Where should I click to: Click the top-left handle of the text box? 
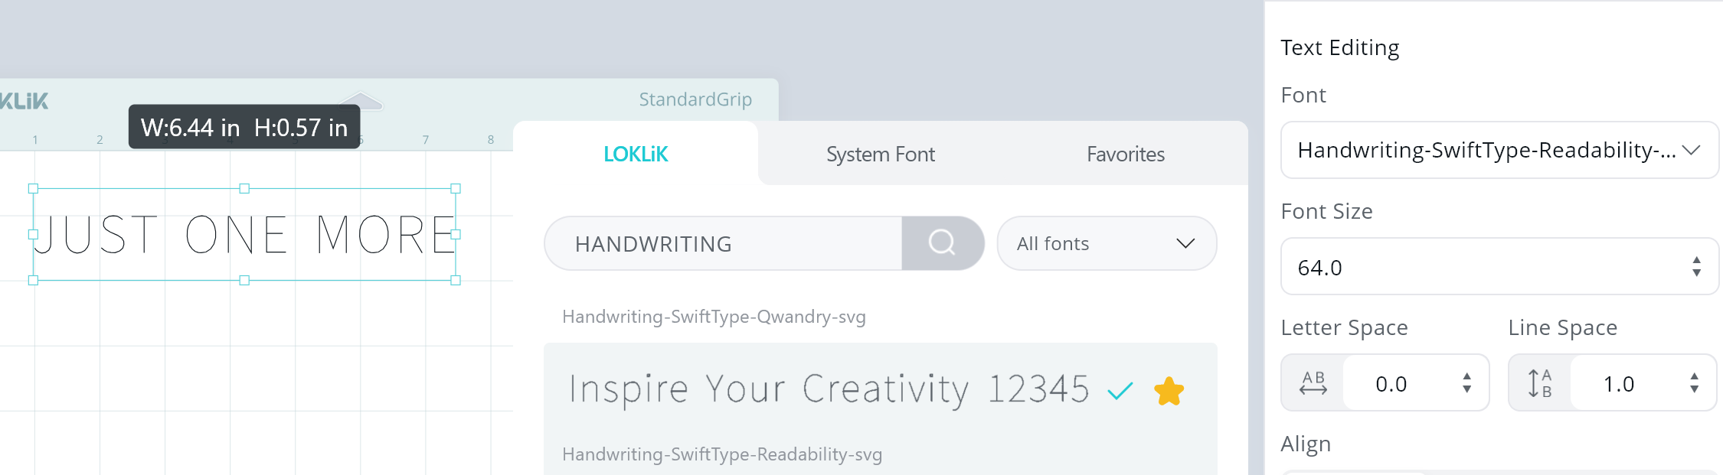click(33, 188)
